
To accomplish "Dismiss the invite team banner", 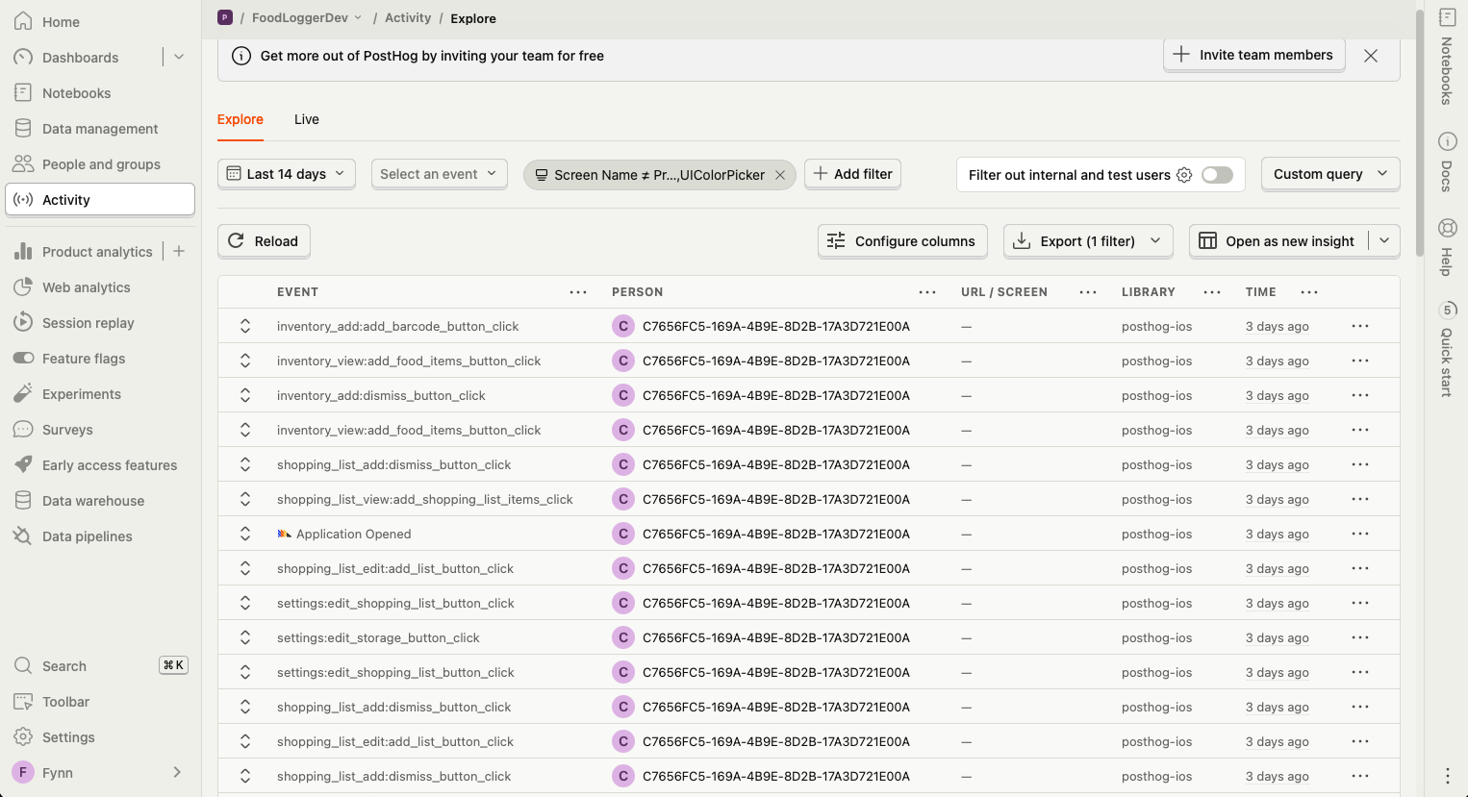I will click(x=1371, y=56).
